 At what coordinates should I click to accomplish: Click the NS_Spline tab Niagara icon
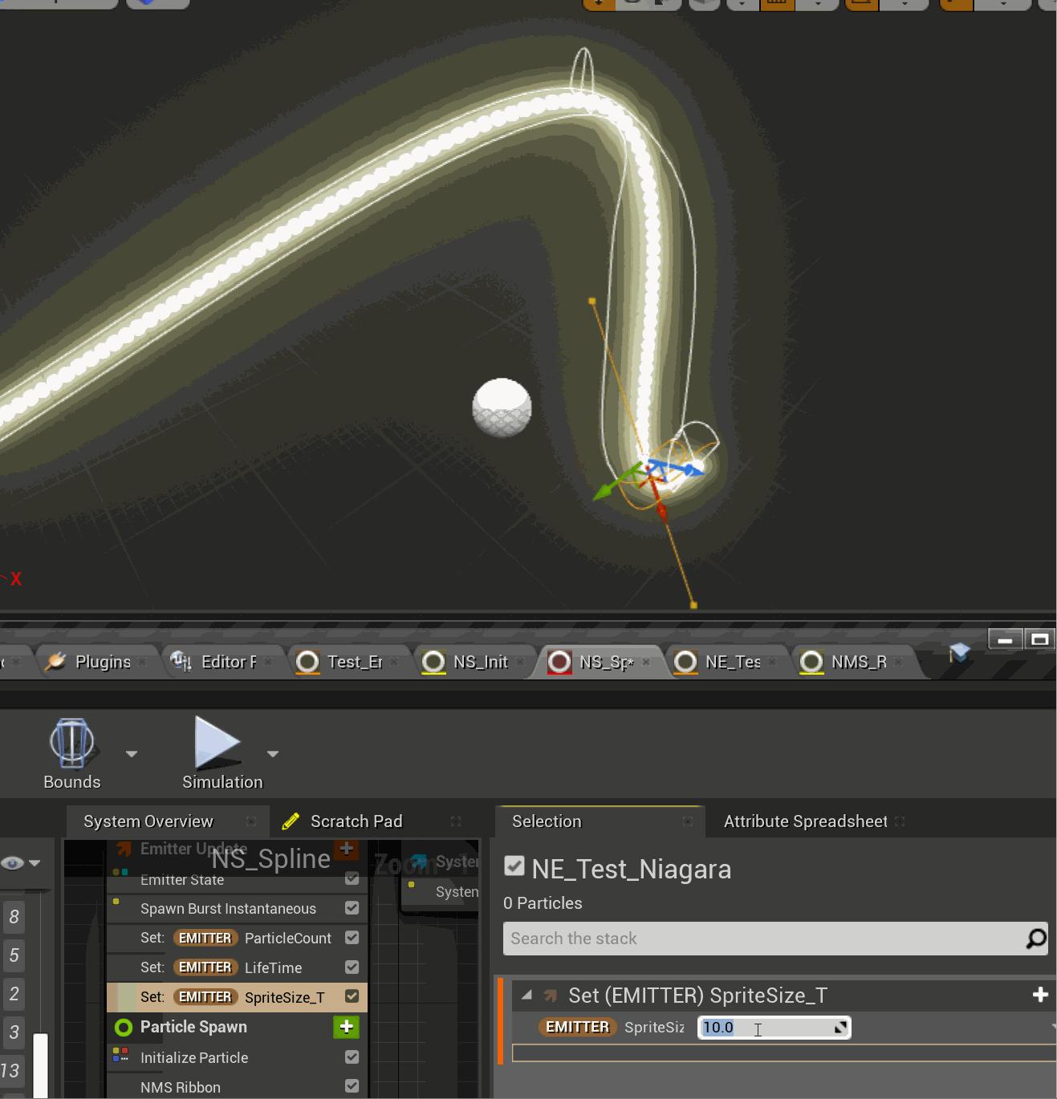point(559,662)
